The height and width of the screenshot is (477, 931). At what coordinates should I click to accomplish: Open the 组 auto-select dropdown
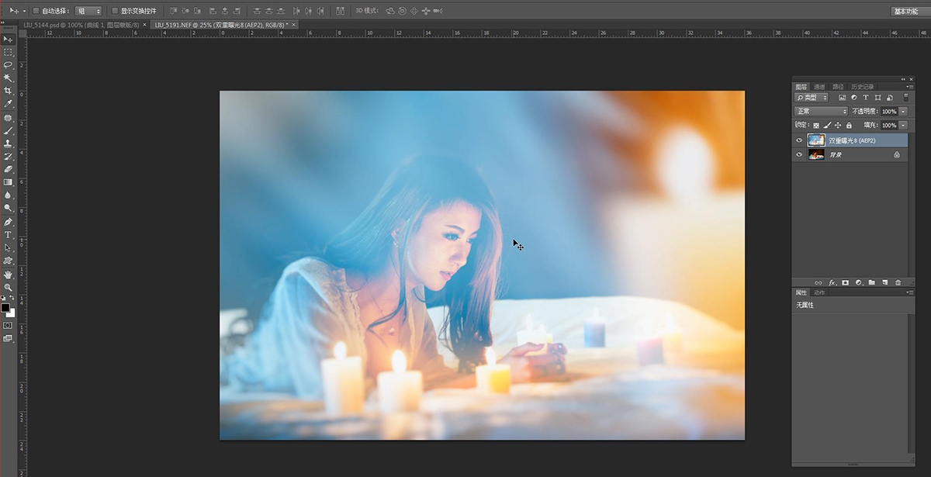(x=89, y=11)
